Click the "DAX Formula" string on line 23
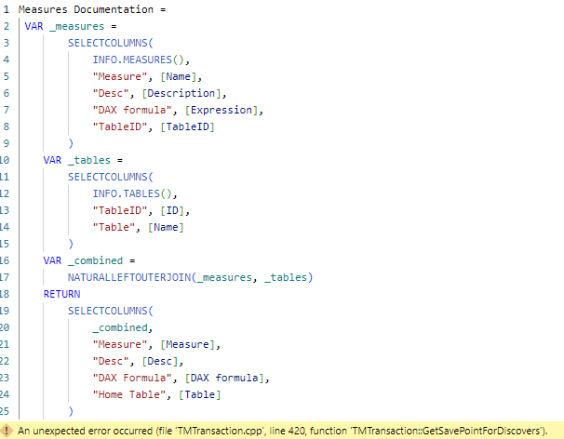This screenshot has height=439, width=564. [132, 378]
